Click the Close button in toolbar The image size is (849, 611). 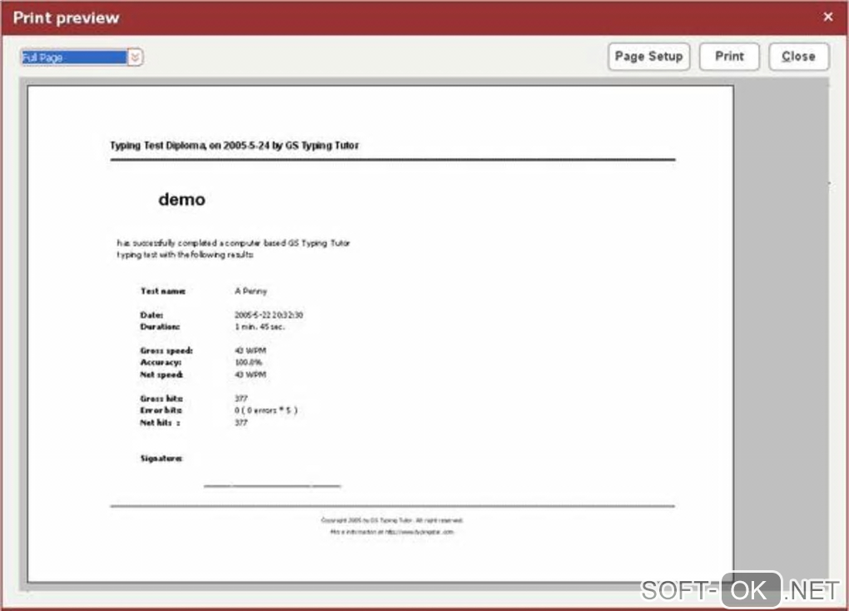click(799, 57)
